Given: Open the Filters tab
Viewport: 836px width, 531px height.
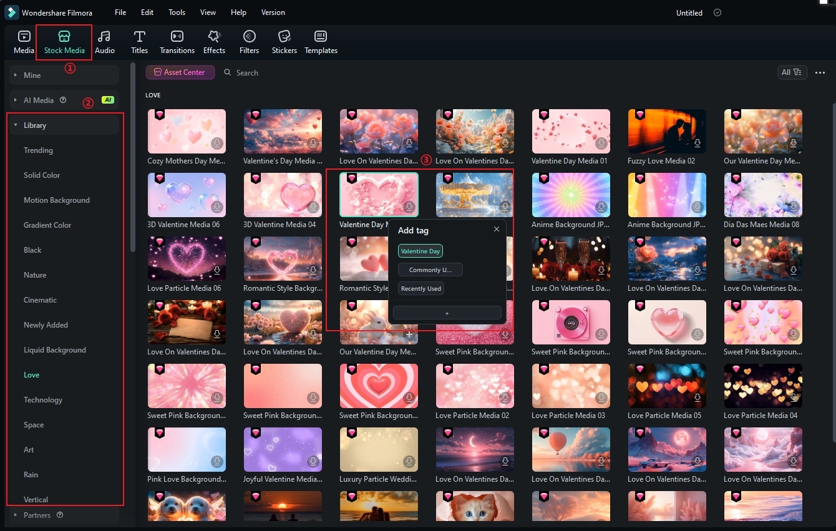Looking at the screenshot, I should tap(250, 42).
